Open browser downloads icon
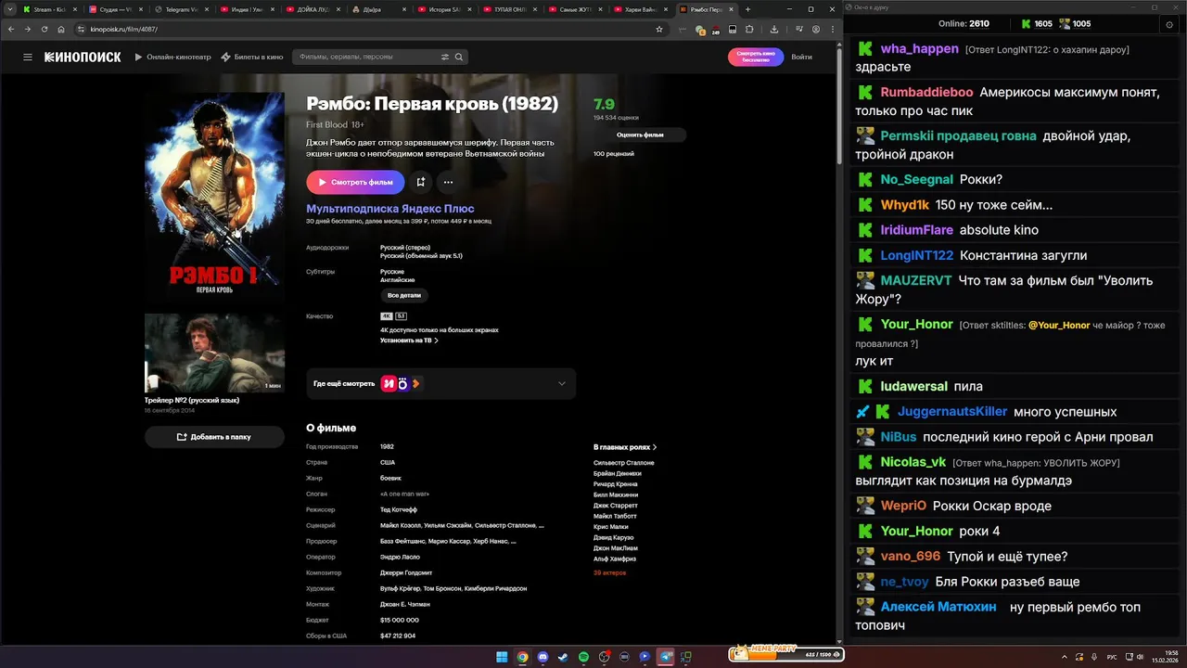 (x=774, y=29)
